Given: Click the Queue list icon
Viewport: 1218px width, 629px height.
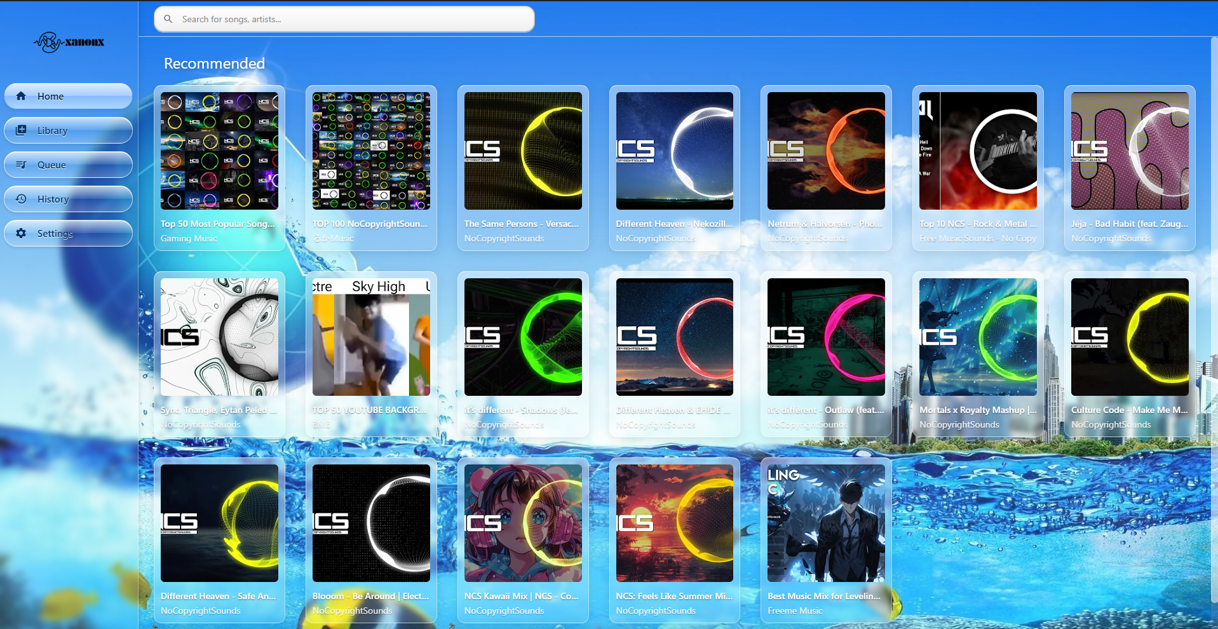Looking at the screenshot, I should point(21,165).
